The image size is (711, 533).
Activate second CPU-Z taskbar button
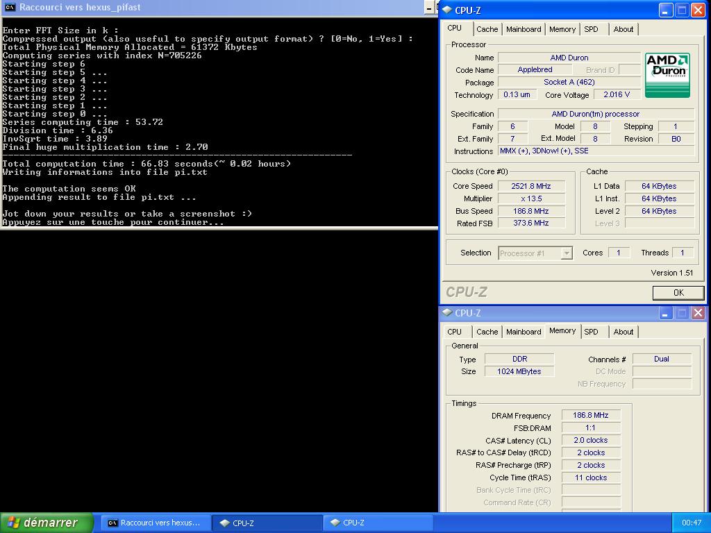[378, 523]
